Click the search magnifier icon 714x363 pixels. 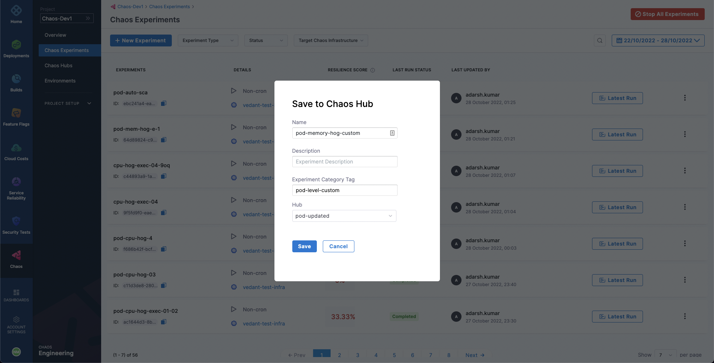point(599,40)
